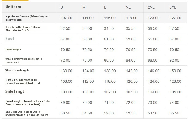Click the 'Unit: cm' header cell

[x=14, y=7]
